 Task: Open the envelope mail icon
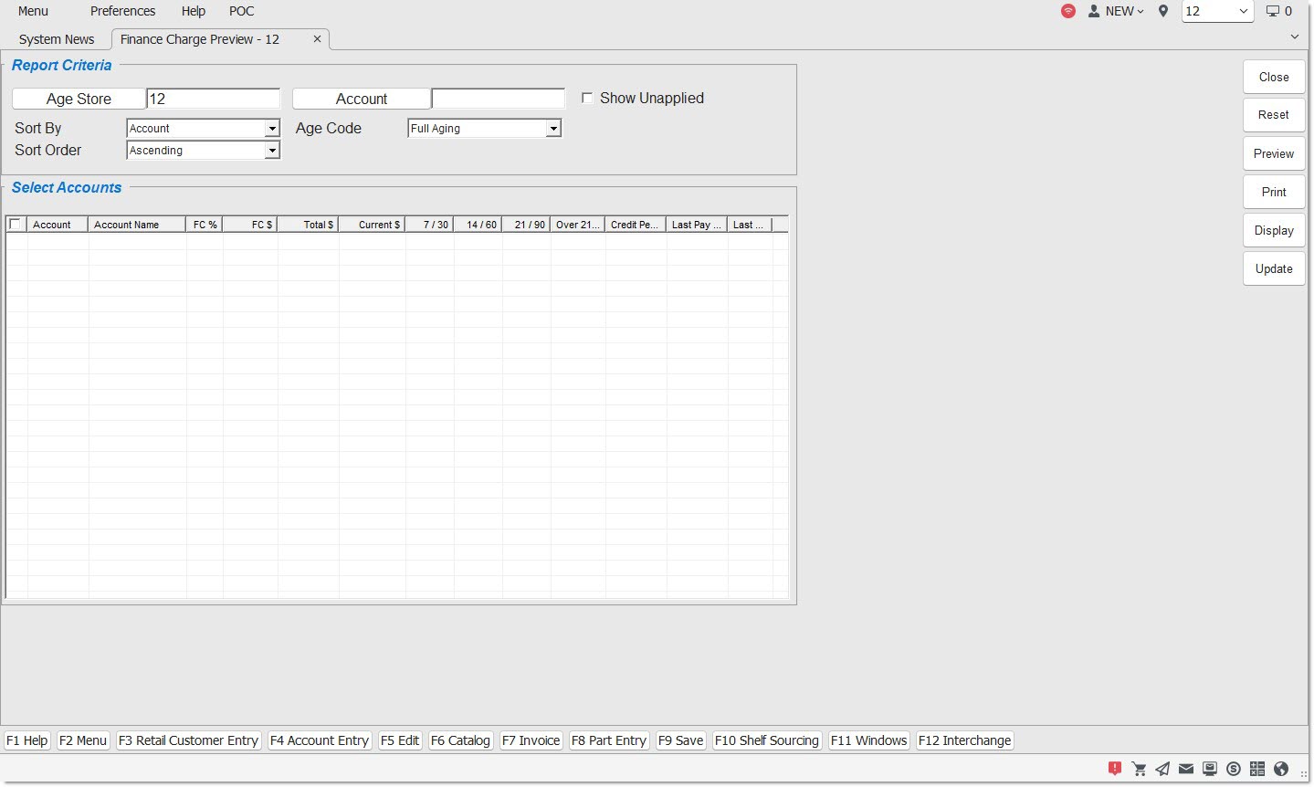point(1186,769)
